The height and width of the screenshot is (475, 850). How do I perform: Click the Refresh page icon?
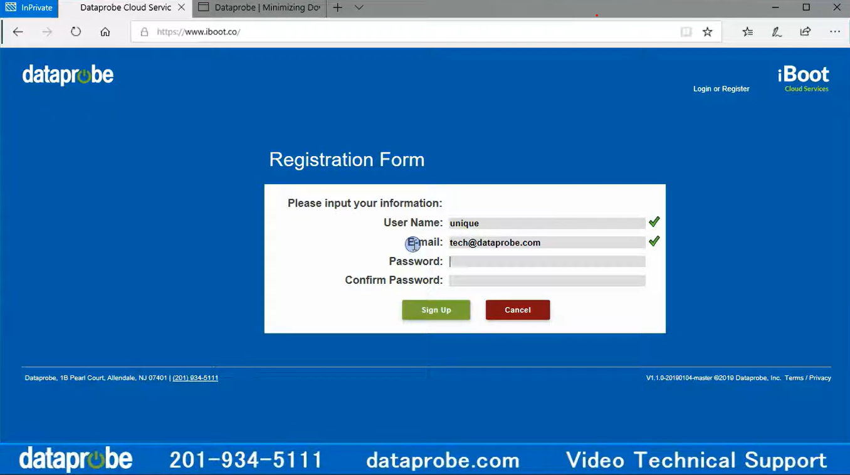[x=76, y=32]
